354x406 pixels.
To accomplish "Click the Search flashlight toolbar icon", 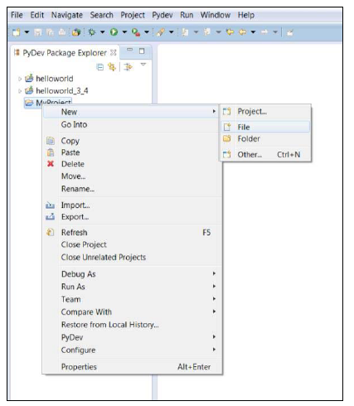I will point(161,32).
